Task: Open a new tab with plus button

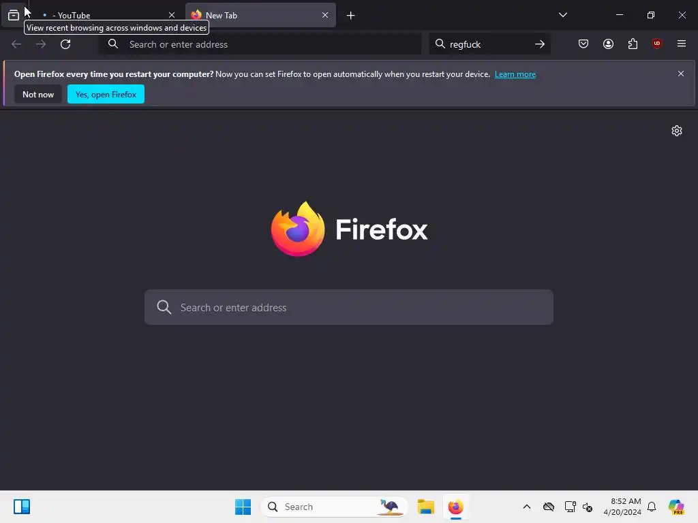Action: coord(351,16)
